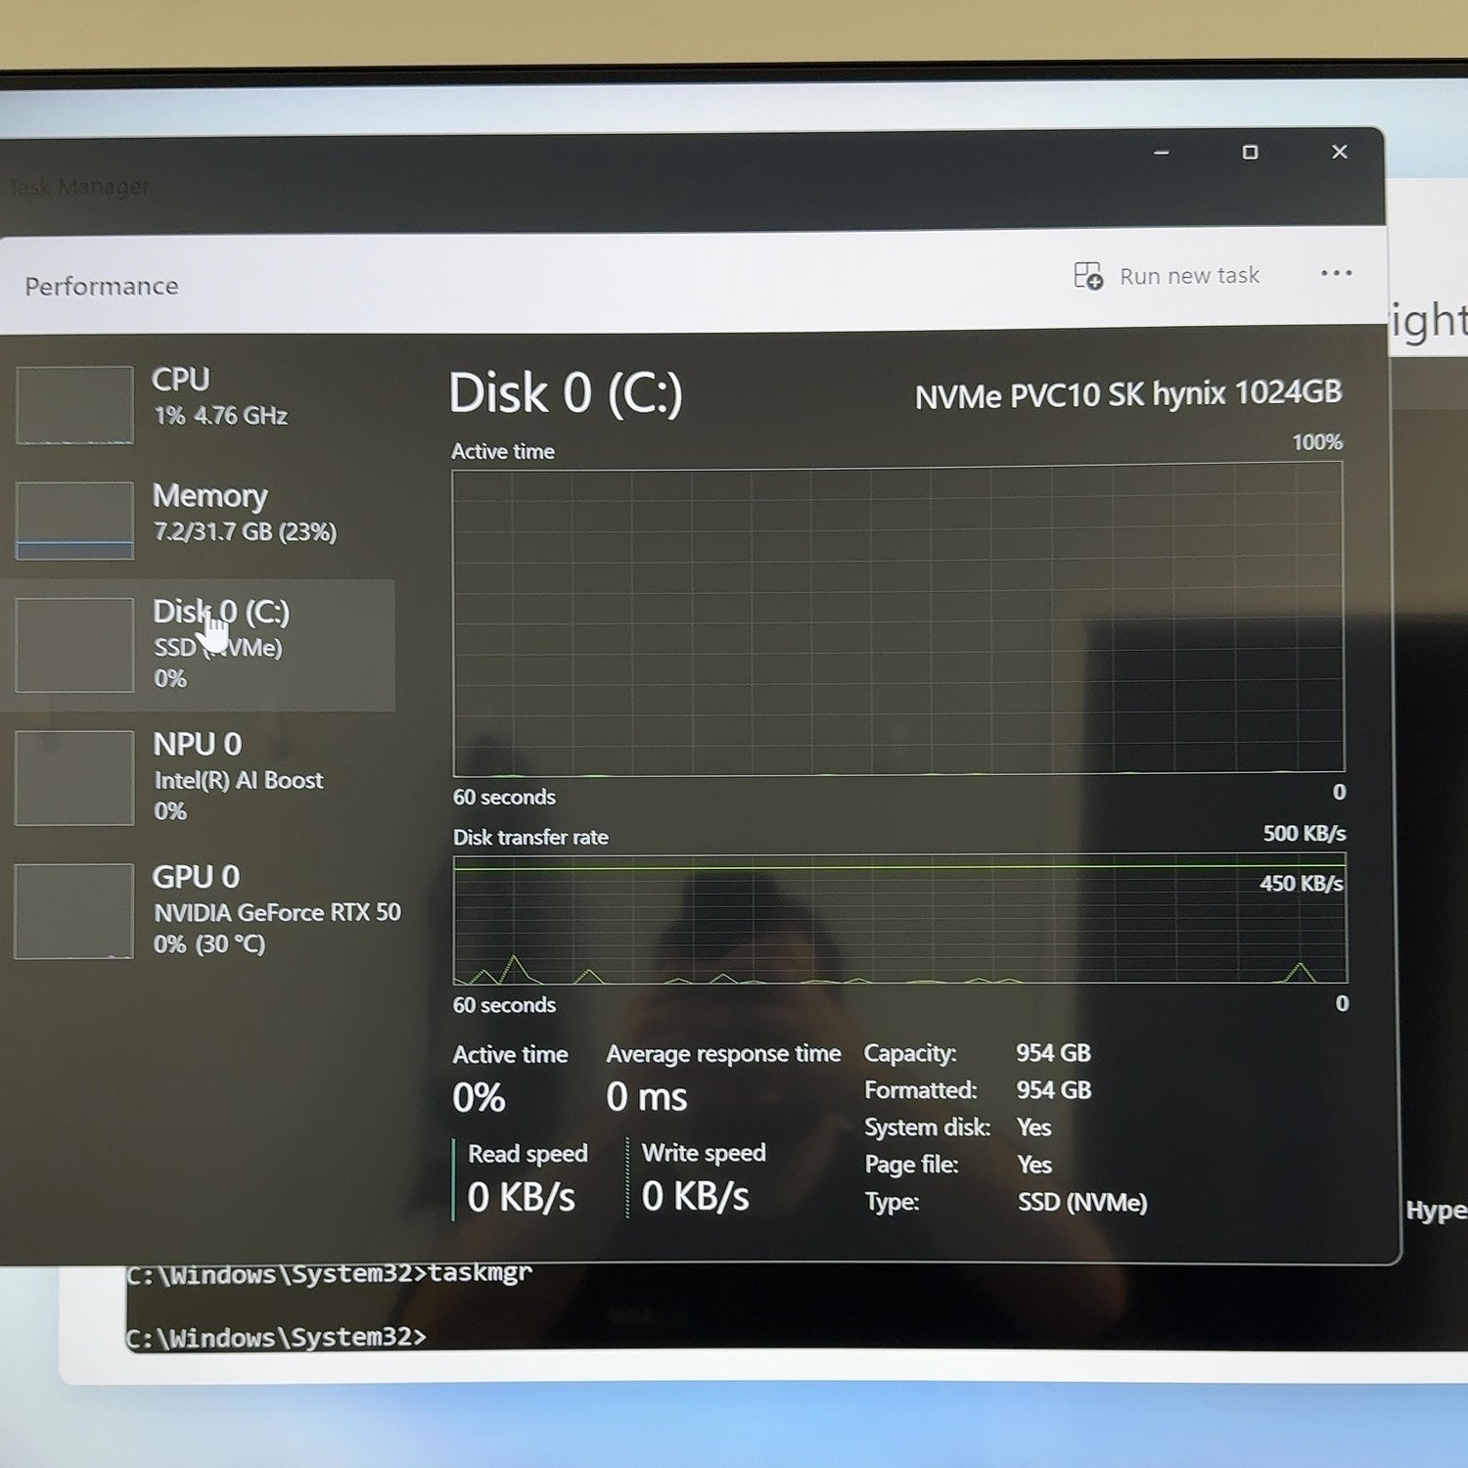Click the Active time graph label

pos(503,452)
